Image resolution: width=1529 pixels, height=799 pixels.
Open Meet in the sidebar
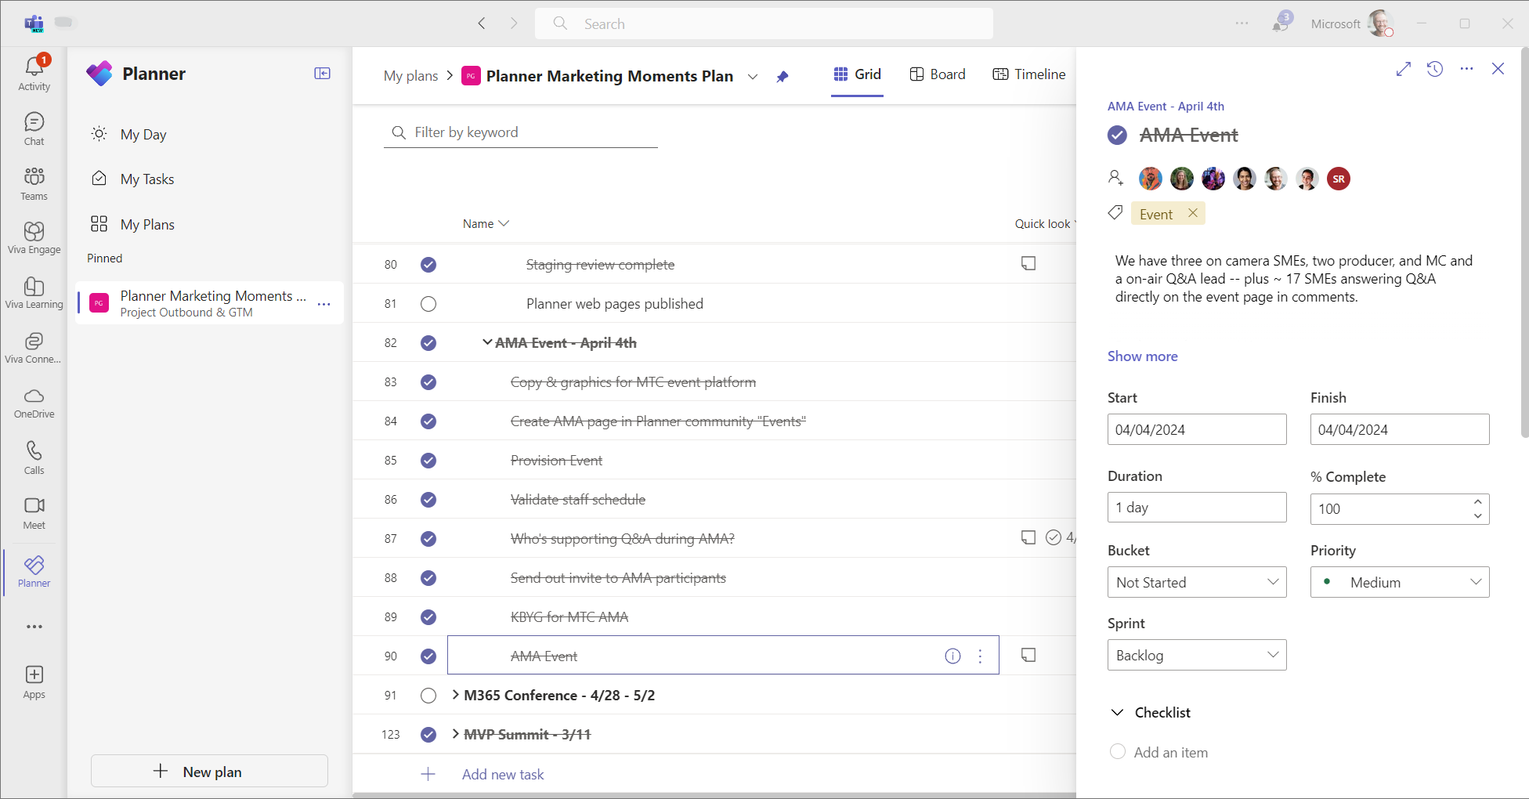point(34,513)
